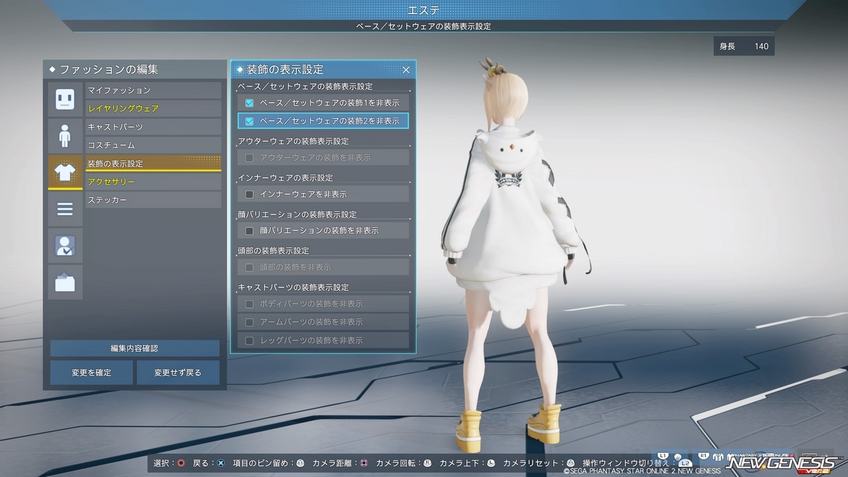The width and height of the screenshot is (848, 477).
Task: Click the stick icon next to カメラ上下
Action: click(490, 463)
